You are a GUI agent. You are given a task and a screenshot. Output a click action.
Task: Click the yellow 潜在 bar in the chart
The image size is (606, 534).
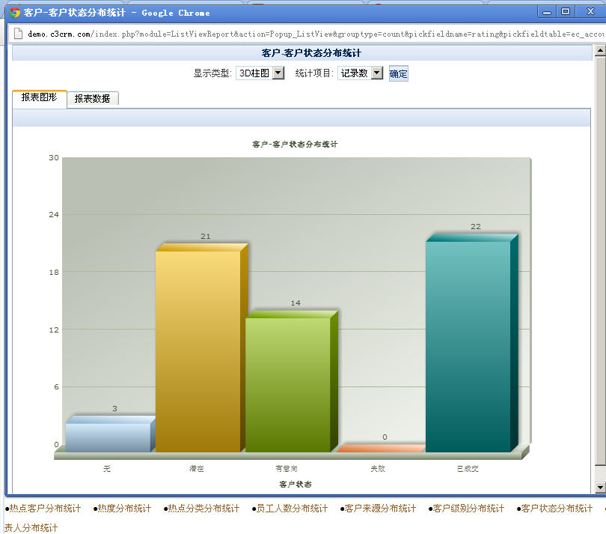[198, 351]
